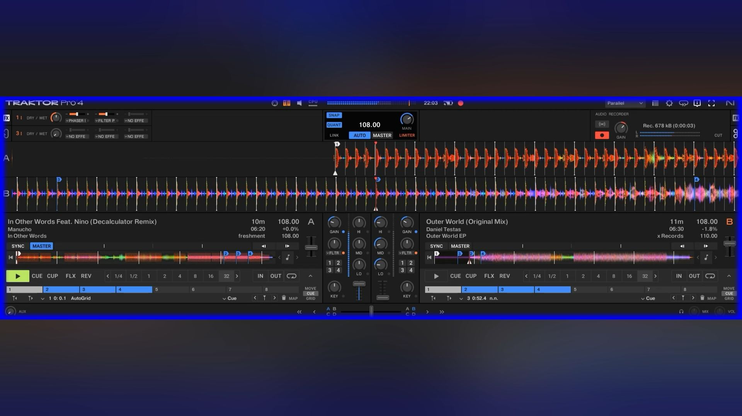Open Deck B filter FLTR type dropdown

click(405, 253)
